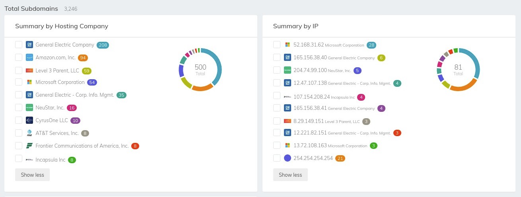Viewport: 521px width, 197px height.
Task: Check the Incapsula Inc hosting company checkbox
Action: point(18,158)
